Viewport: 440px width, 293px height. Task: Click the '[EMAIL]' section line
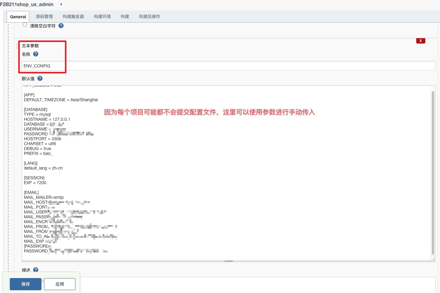pos(31,192)
